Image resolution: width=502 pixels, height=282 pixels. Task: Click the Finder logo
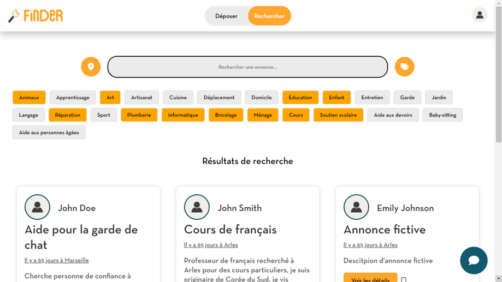coord(36,16)
